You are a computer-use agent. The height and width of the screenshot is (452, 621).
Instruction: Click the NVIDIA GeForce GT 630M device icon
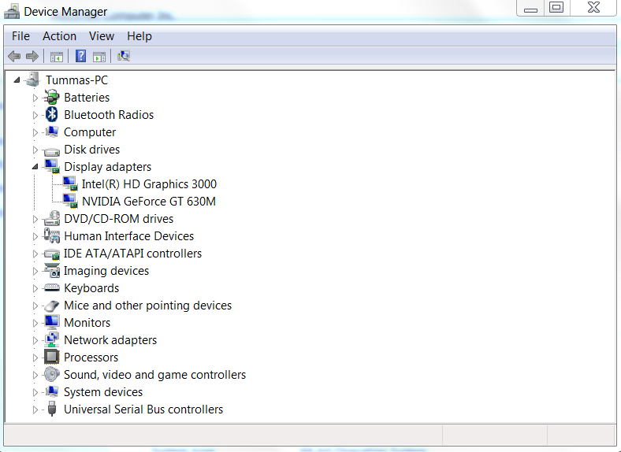(x=70, y=202)
